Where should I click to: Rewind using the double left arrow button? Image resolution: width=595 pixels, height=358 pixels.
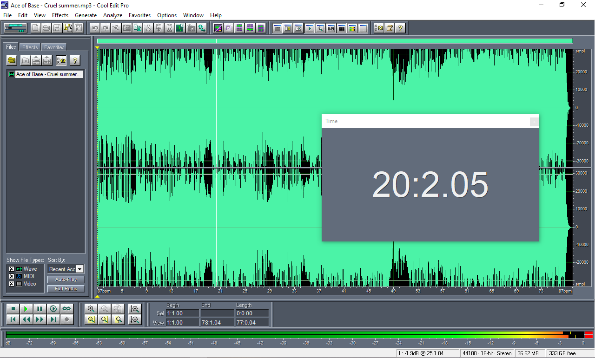pyautogui.click(x=26, y=319)
